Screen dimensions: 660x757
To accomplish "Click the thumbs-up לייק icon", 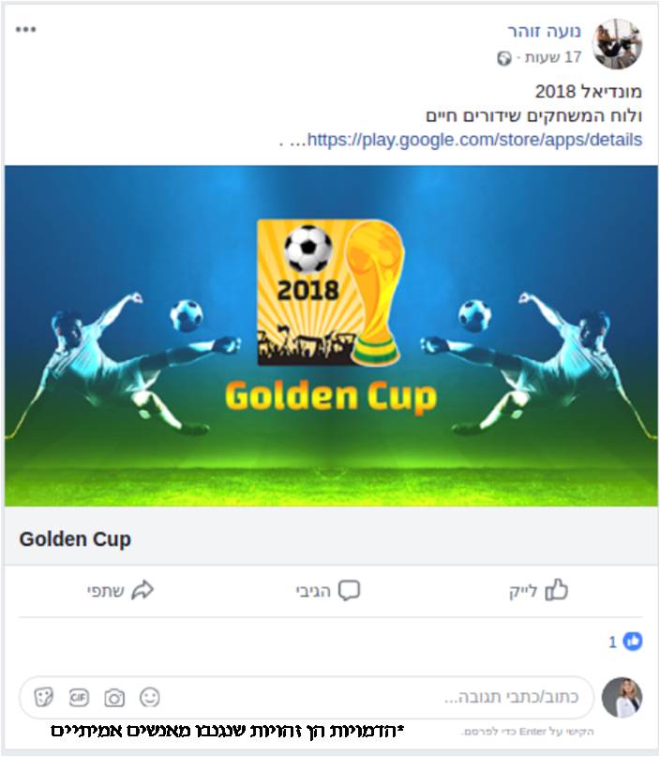I will (x=556, y=589).
